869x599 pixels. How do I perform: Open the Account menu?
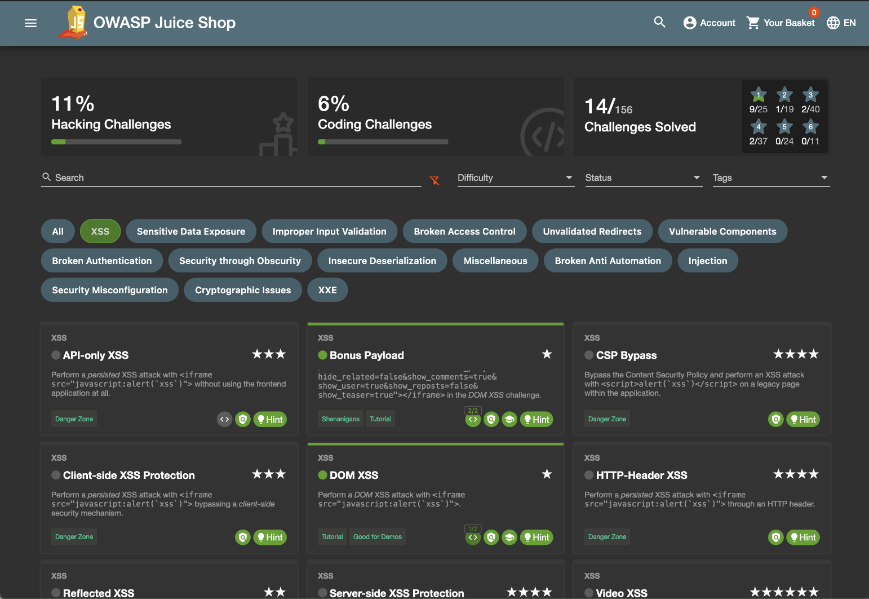(709, 23)
